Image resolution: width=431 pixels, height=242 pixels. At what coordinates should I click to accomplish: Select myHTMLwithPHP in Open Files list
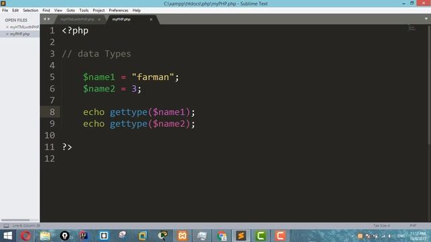(x=24, y=27)
